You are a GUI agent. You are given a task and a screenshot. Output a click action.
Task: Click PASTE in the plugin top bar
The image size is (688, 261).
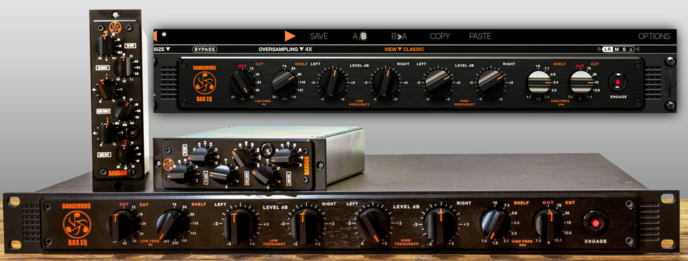tap(480, 36)
